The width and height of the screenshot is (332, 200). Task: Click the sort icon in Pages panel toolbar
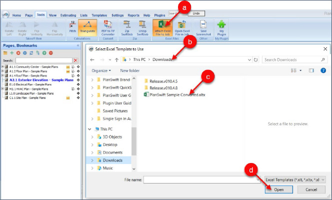tap(37, 53)
